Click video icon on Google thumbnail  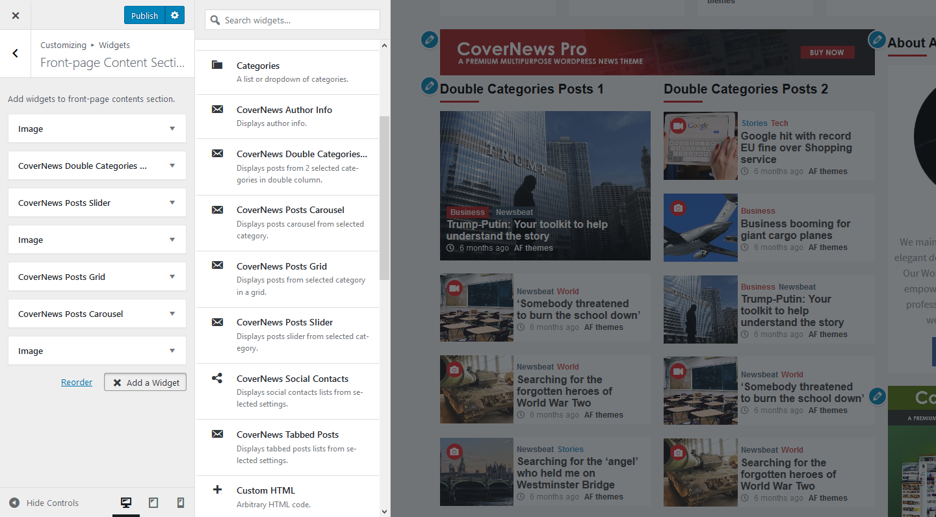click(x=679, y=126)
